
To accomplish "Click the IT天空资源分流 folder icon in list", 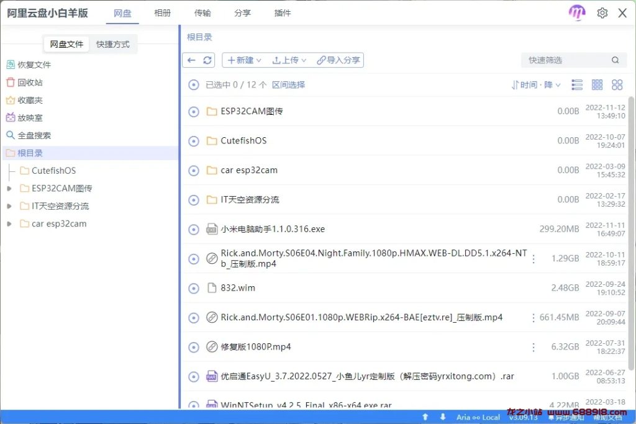I will point(212,199).
